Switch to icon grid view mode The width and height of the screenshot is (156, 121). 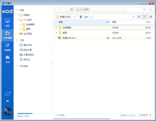(x=139, y=17)
